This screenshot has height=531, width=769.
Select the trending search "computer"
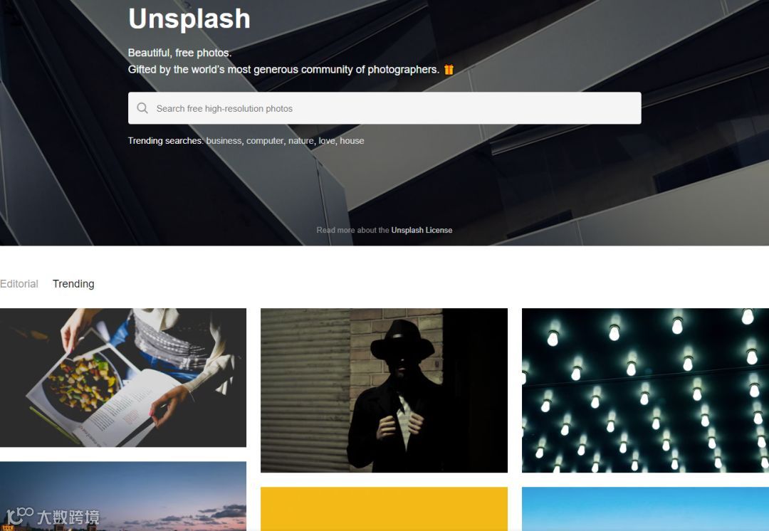(x=265, y=141)
